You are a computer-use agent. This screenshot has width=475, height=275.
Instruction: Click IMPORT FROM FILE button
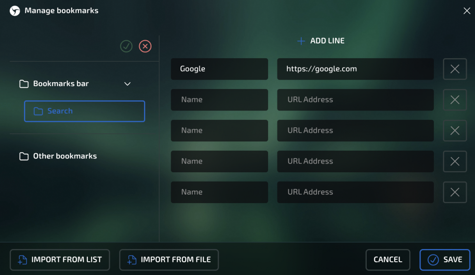169,259
